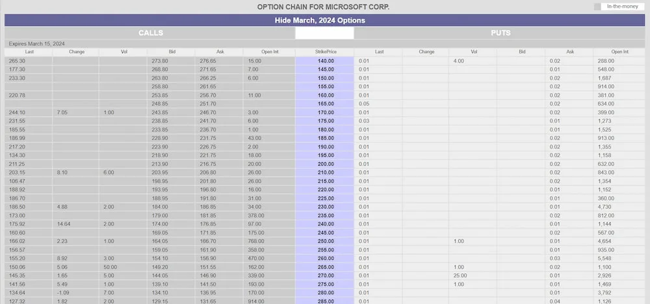Click put open interest 1,687

pyautogui.click(x=604, y=78)
